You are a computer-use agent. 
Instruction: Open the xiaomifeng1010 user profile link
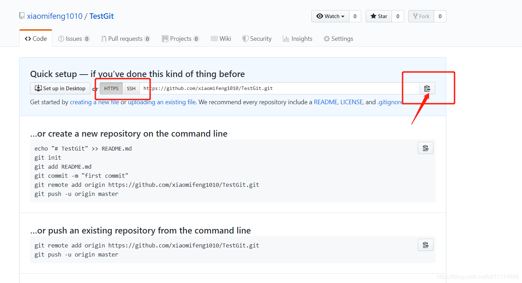(55, 16)
